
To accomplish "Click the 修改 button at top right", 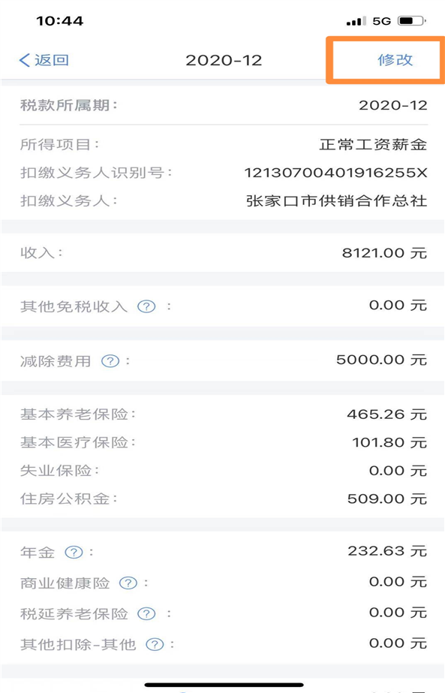I will 395,59.
